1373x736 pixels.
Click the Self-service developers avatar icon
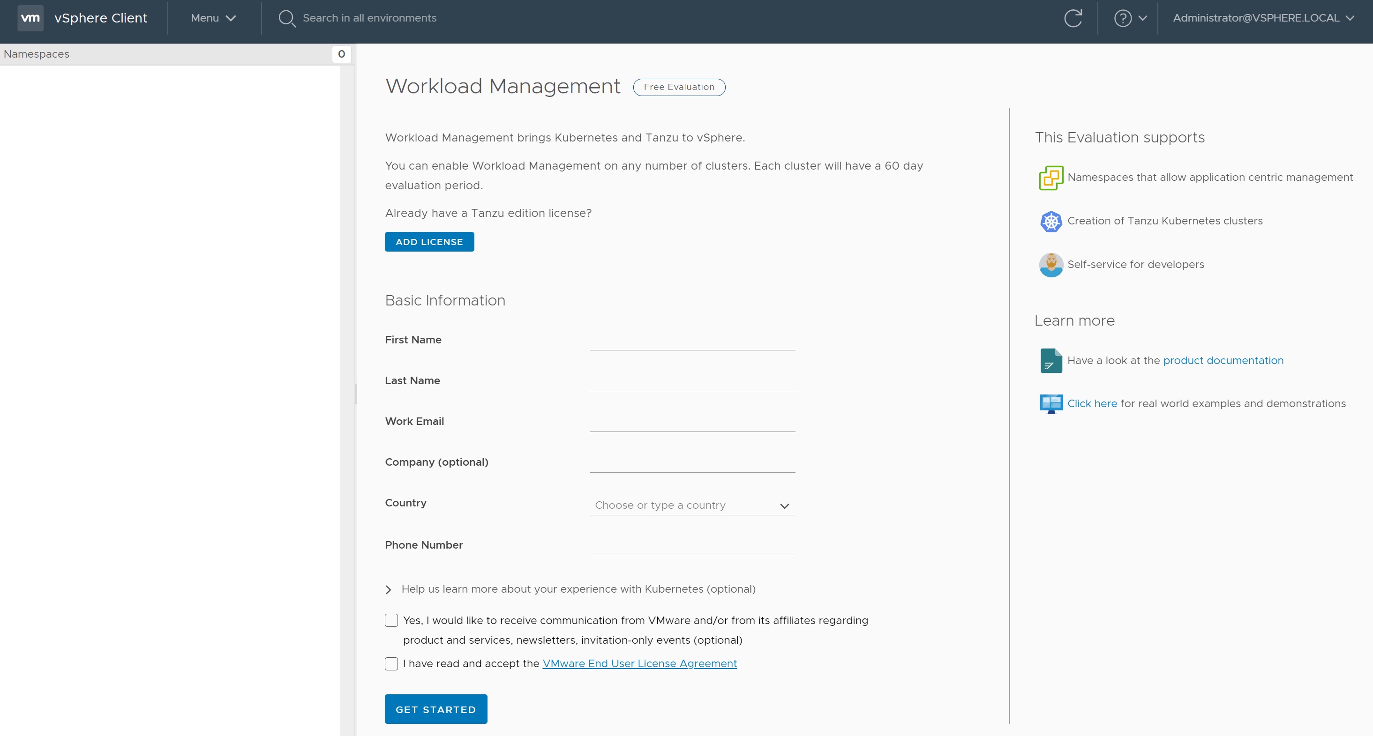tap(1050, 265)
